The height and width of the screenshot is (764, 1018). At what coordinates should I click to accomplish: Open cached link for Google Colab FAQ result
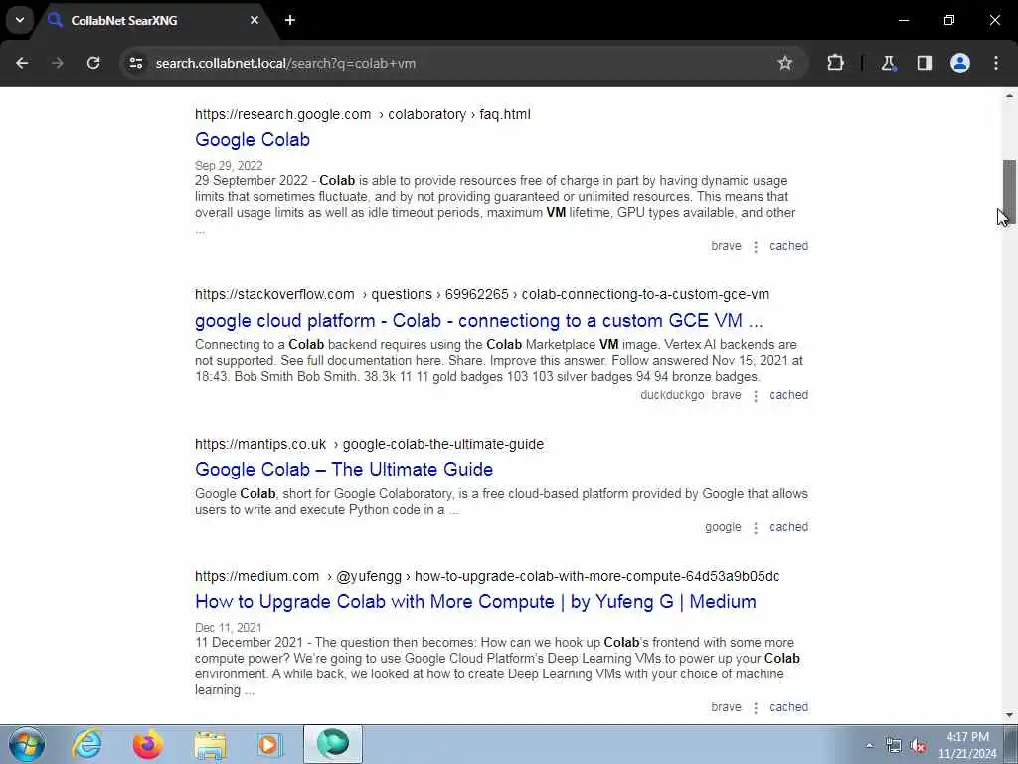tap(788, 246)
